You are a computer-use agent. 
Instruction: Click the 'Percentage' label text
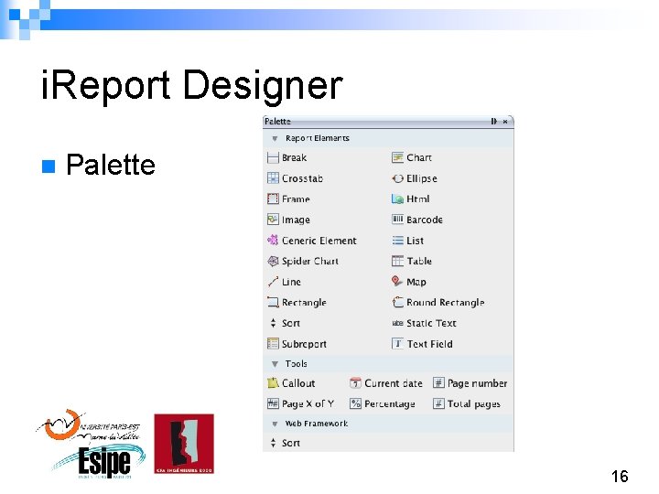tap(390, 404)
